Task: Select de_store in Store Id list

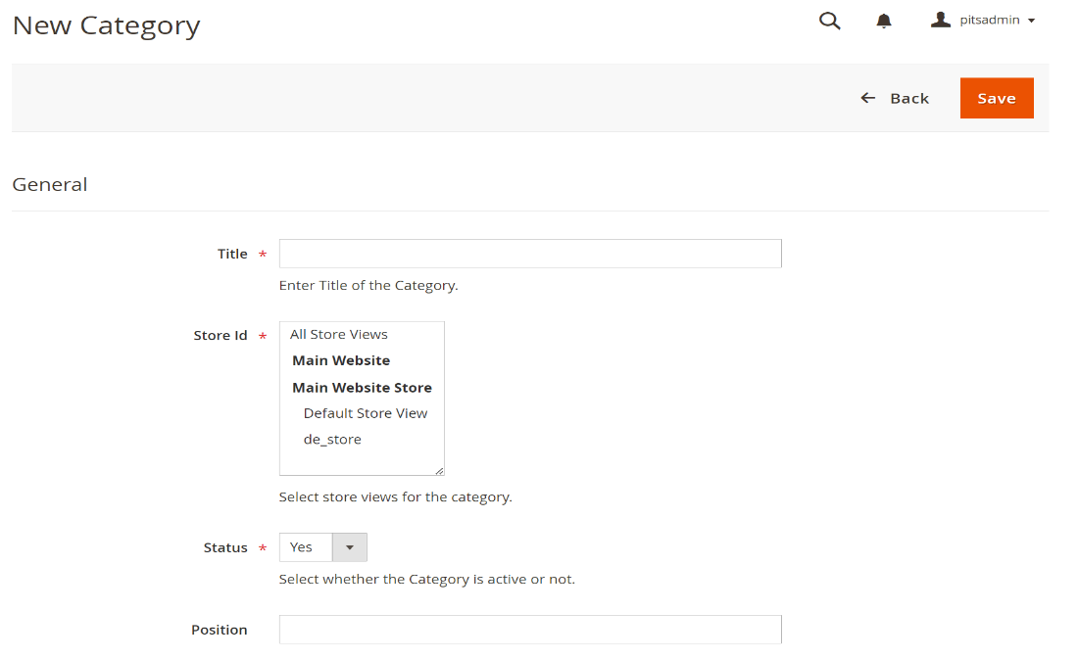Action: [x=332, y=440]
